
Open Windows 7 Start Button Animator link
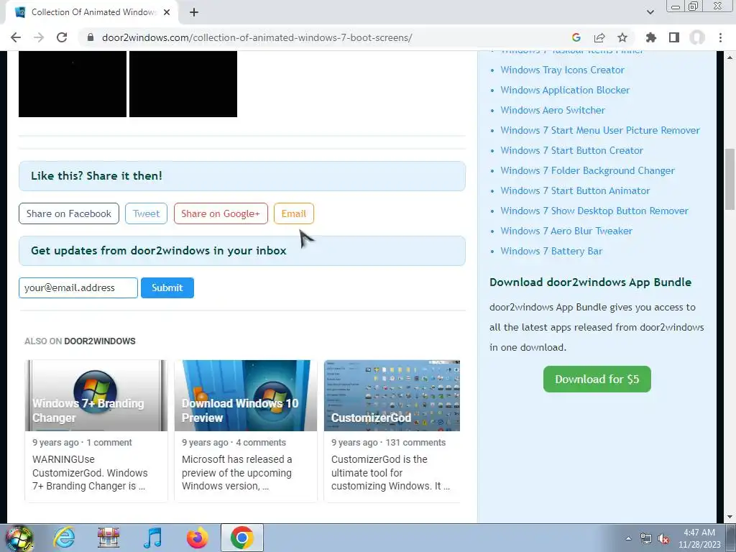point(575,191)
